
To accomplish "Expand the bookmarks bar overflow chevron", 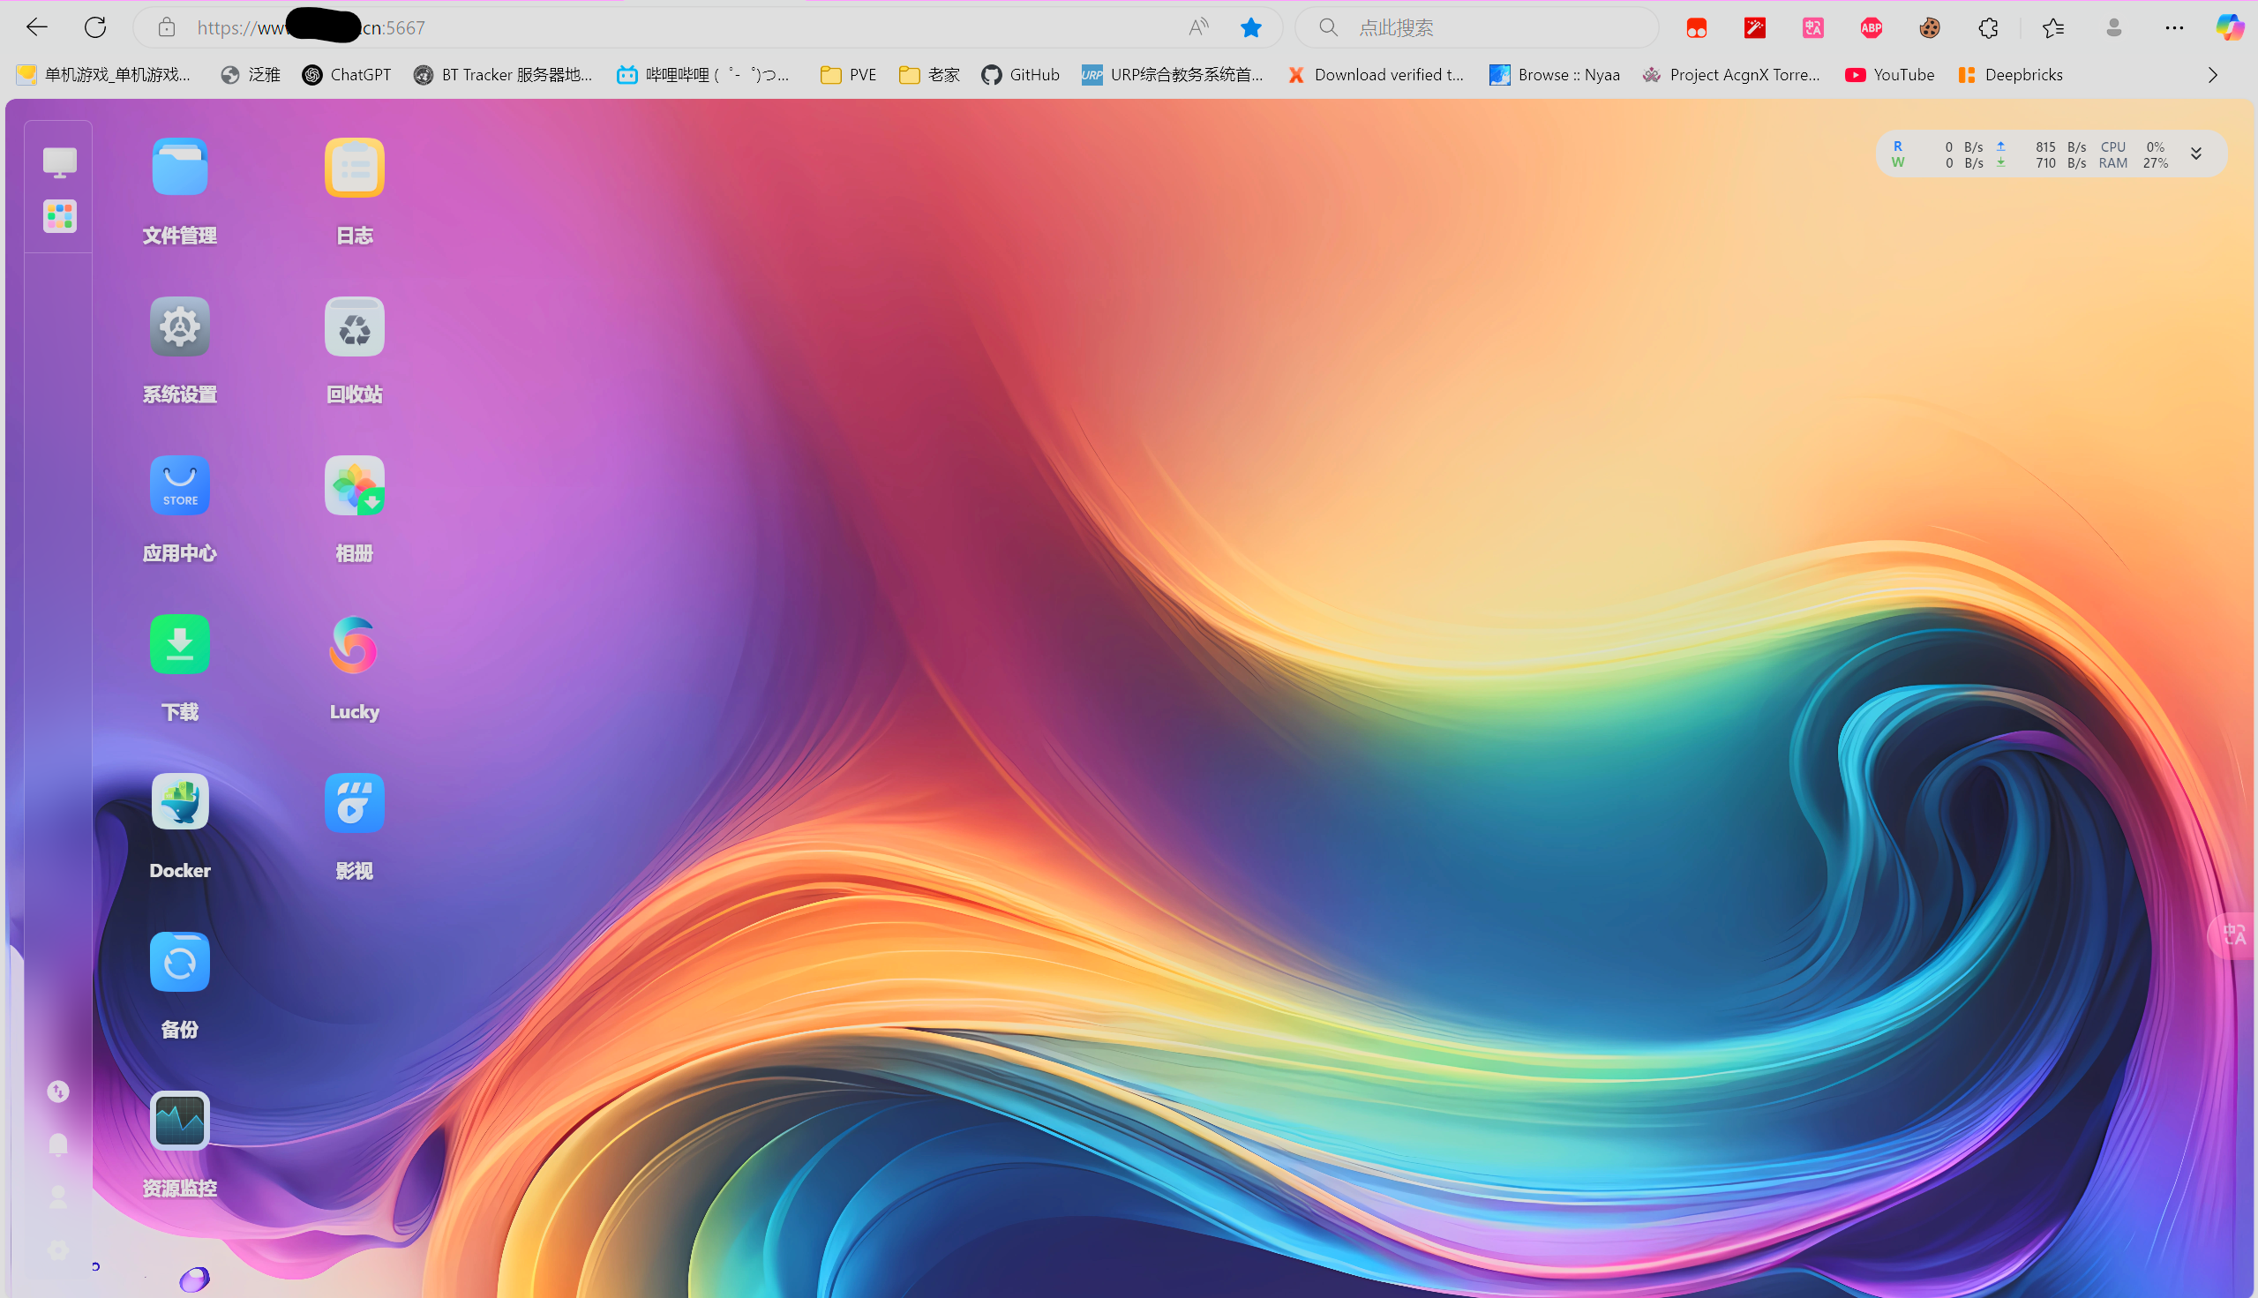I will 2212,75.
